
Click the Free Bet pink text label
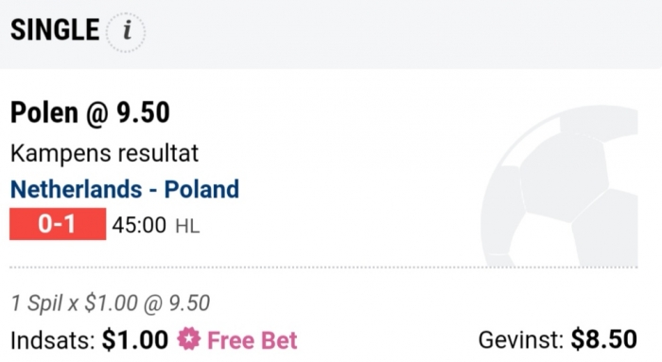pyautogui.click(x=253, y=340)
